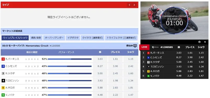
Task: Bet show odds 2.42 for C.シモンズ
Action: tap(130, 66)
